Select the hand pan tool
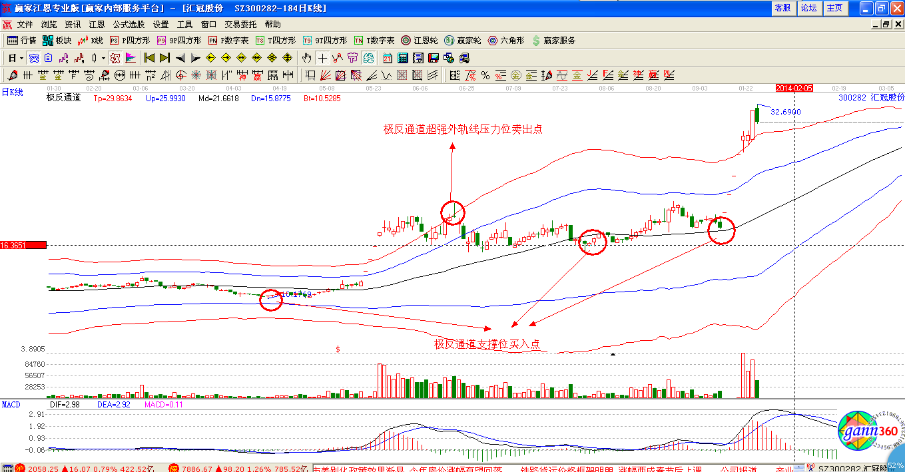The width and height of the screenshot is (905, 472). (306, 58)
